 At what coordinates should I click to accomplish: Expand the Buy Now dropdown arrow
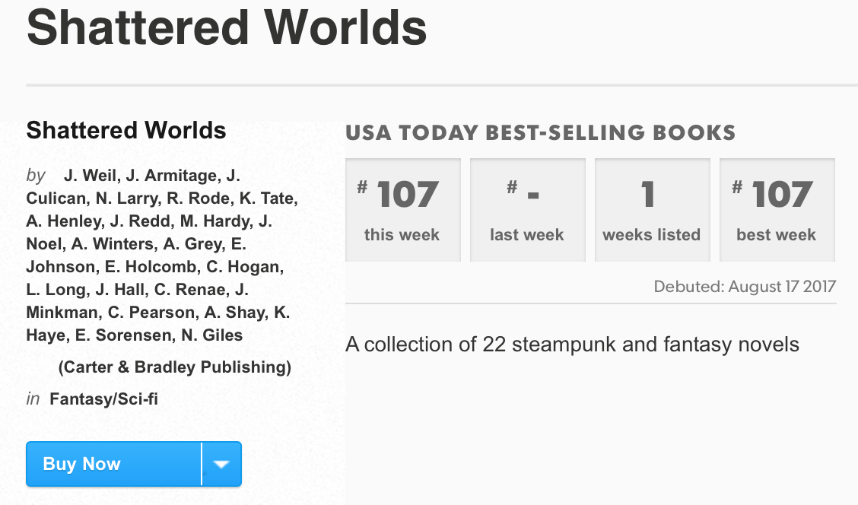click(x=221, y=464)
